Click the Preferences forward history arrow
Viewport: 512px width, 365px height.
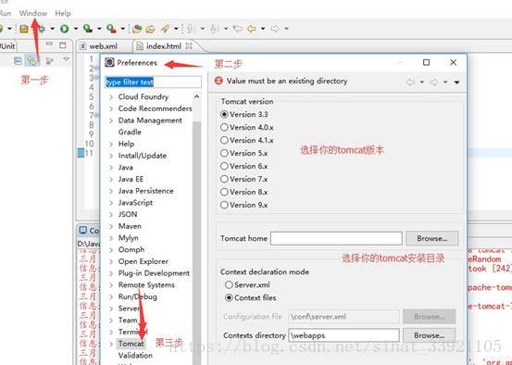[x=433, y=82]
